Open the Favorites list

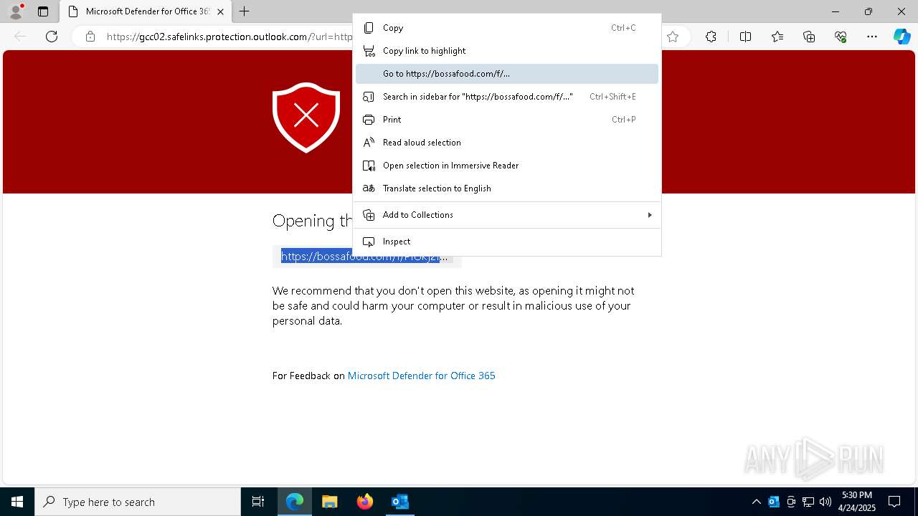point(777,37)
